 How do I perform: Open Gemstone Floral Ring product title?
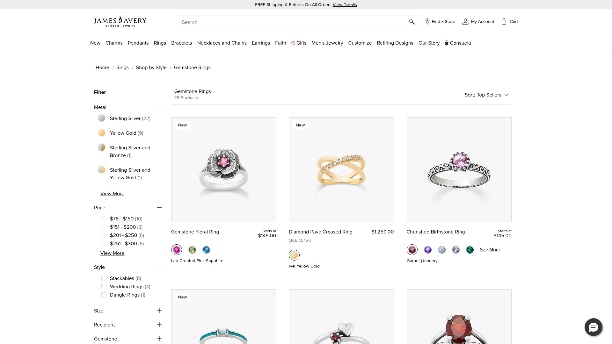(x=195, y=232)
